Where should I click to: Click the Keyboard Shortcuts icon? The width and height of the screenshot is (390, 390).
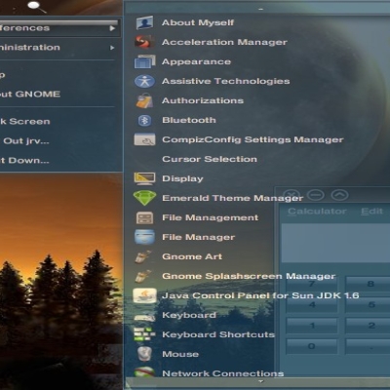(144, 334)
